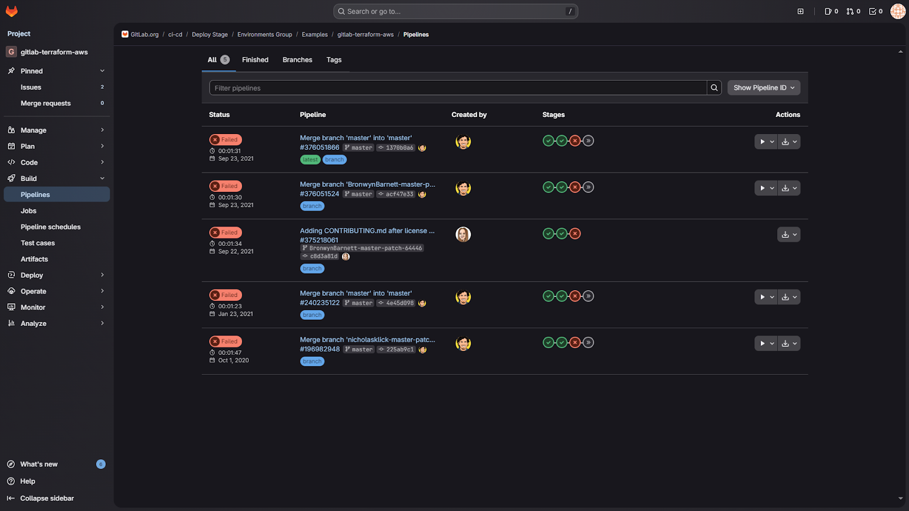Open user avatar menu in top bar
The image size is (909, 511).
898,11
